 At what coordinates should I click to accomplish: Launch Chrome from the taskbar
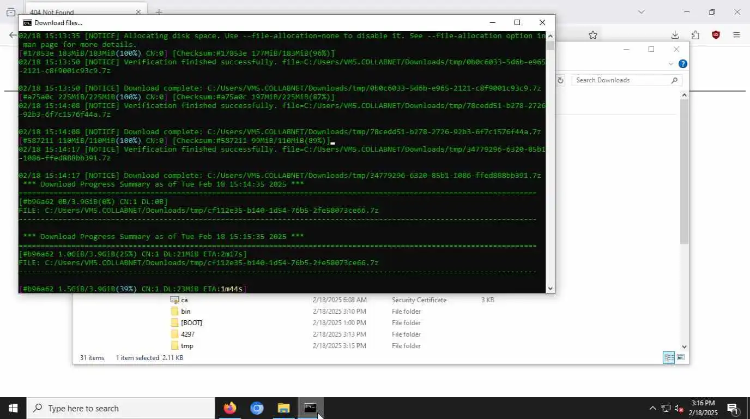coord(257,408)
